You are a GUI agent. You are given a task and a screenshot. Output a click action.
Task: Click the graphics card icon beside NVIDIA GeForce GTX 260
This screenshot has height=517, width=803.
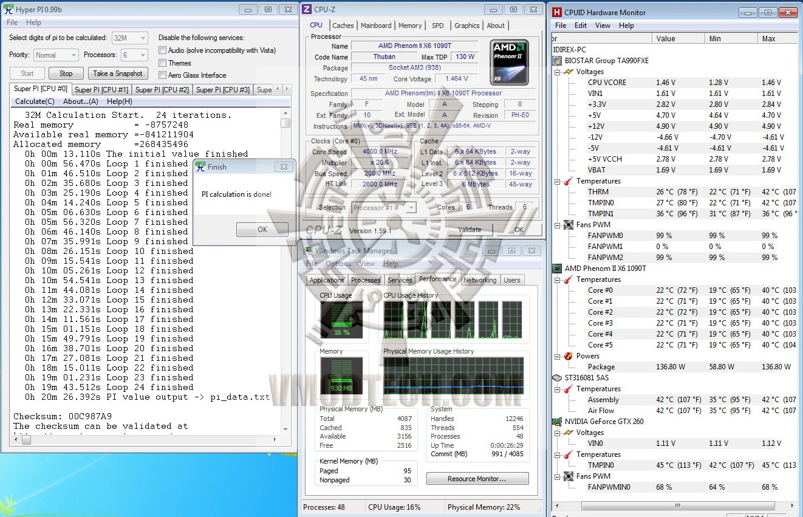[x=557, y=422]
